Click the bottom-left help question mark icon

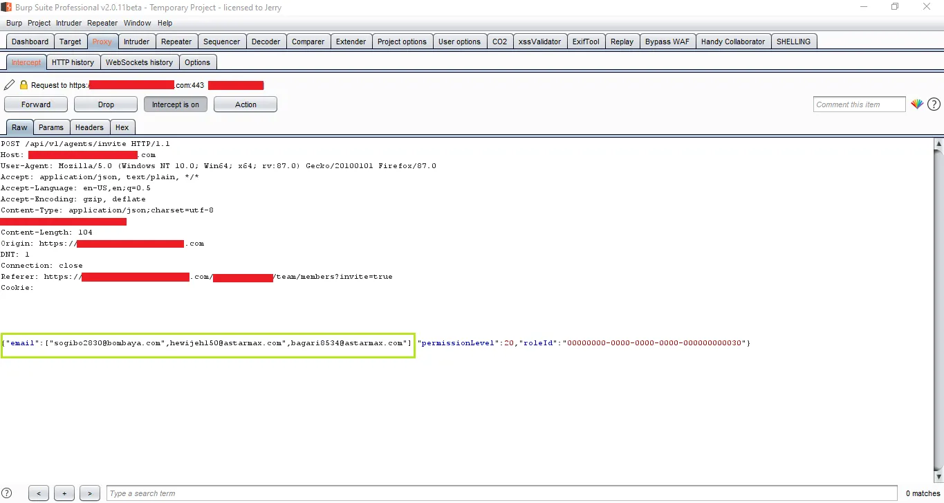(7, 493)
